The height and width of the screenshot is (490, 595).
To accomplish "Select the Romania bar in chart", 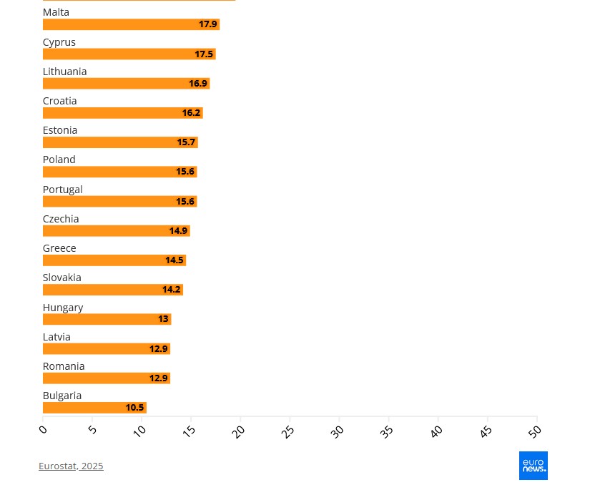I will (x=107, y=378).
